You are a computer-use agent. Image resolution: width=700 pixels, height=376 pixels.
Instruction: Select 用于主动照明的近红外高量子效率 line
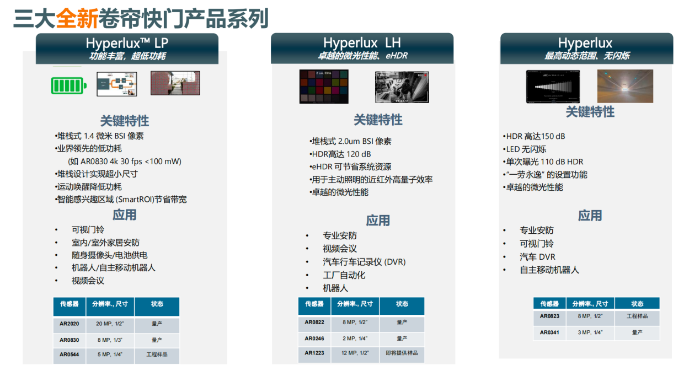click(x=371, y=179)
